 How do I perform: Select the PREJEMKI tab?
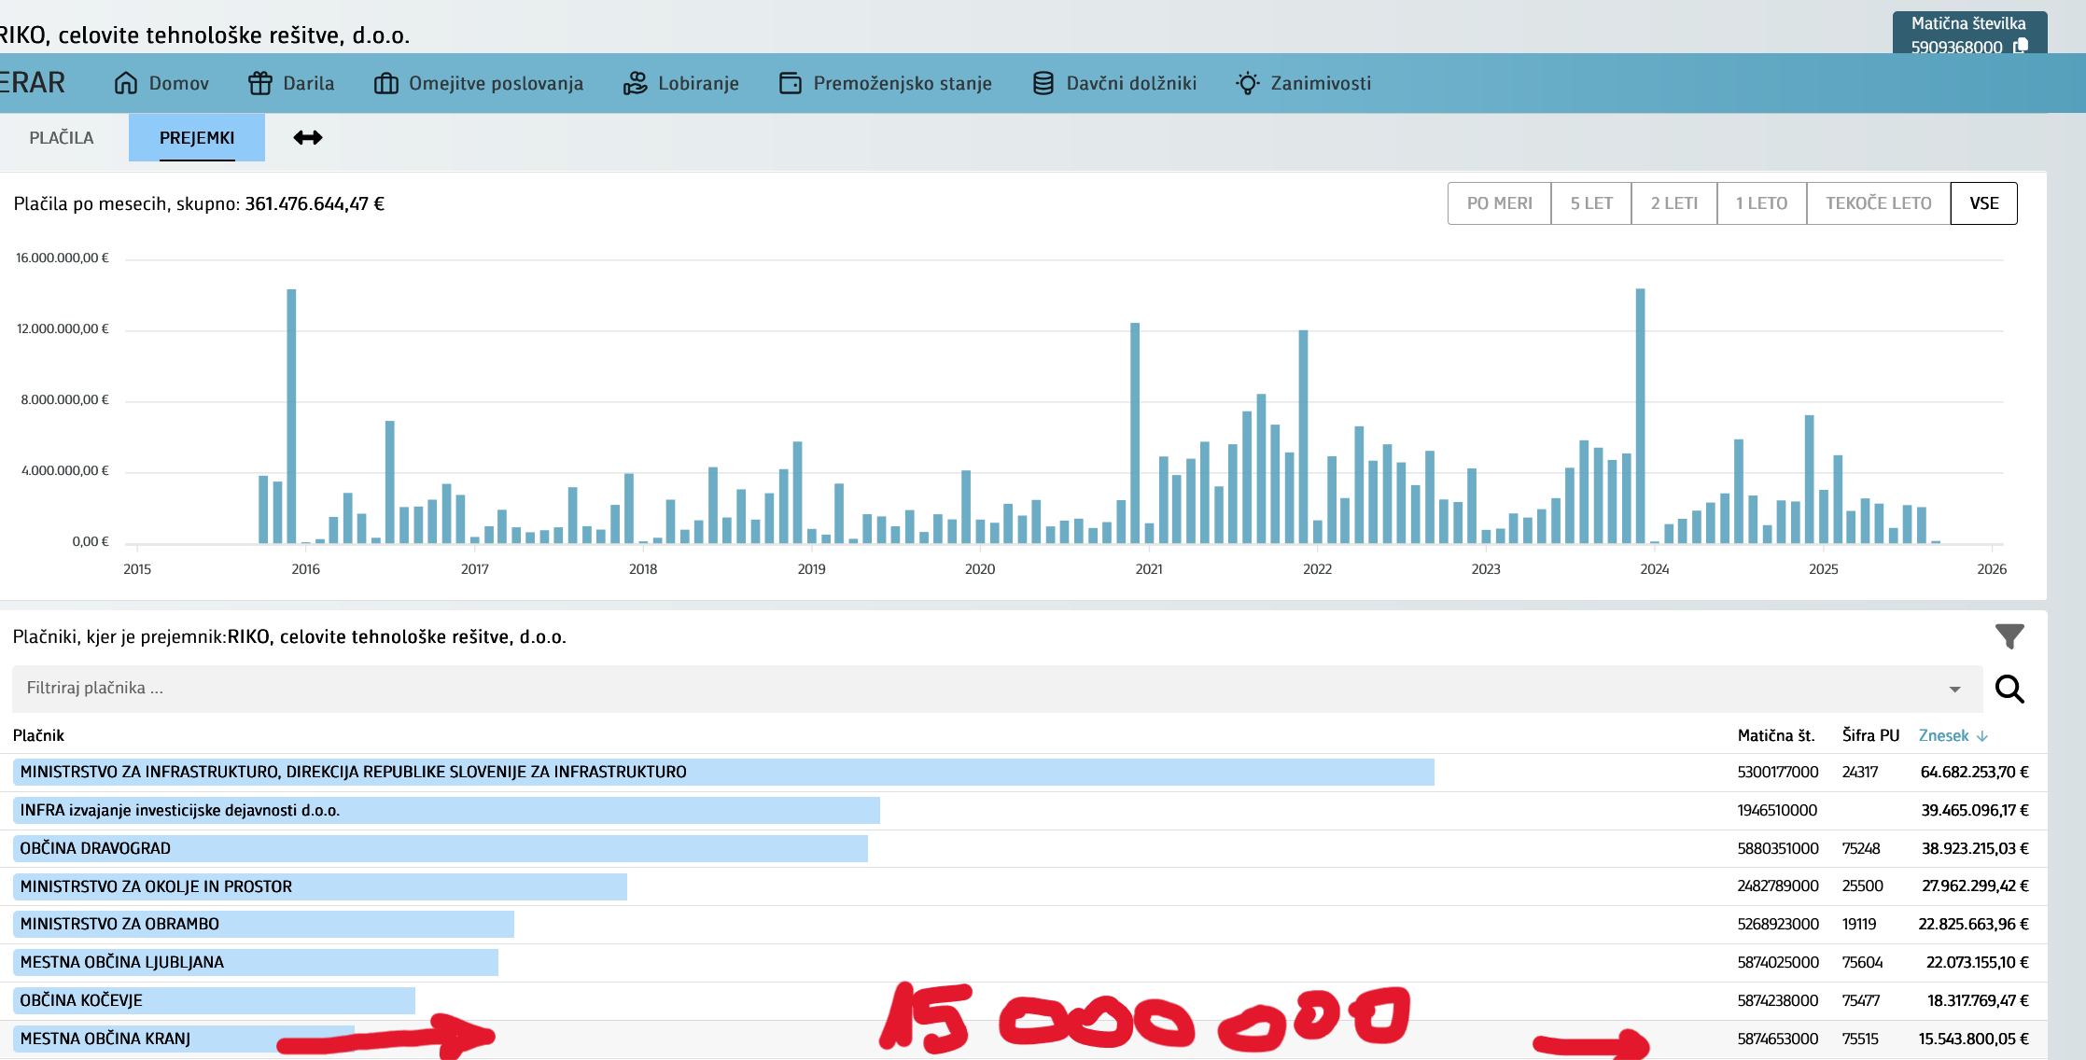point(197,138)
